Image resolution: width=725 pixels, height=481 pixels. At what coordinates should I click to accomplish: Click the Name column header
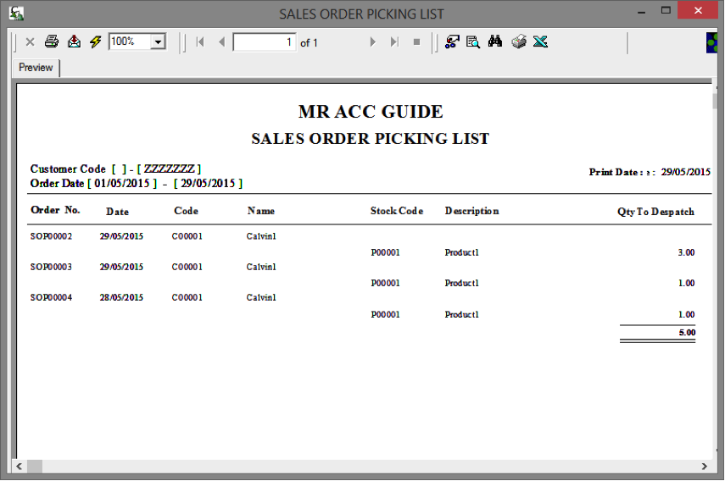tap(261, 211)
